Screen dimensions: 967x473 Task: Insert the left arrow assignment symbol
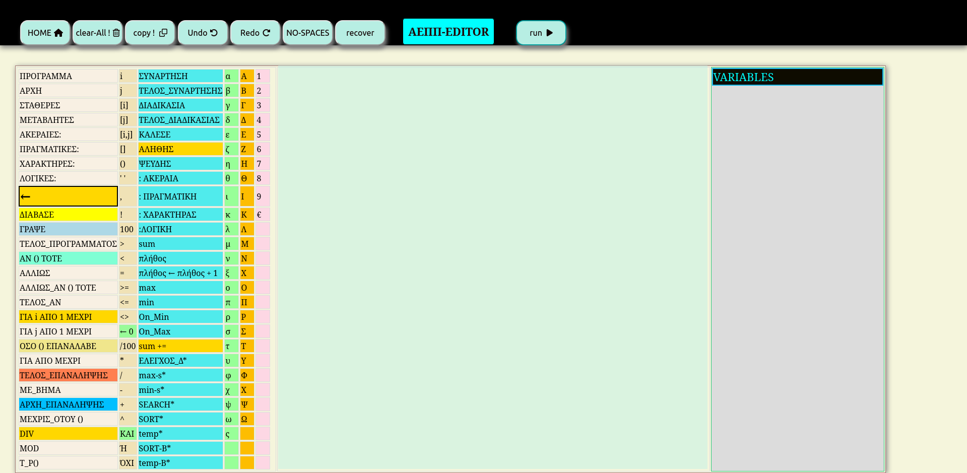[x=68, y=196]
